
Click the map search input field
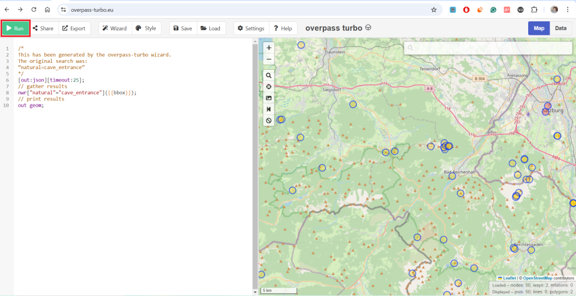click(x=488, y=48)
